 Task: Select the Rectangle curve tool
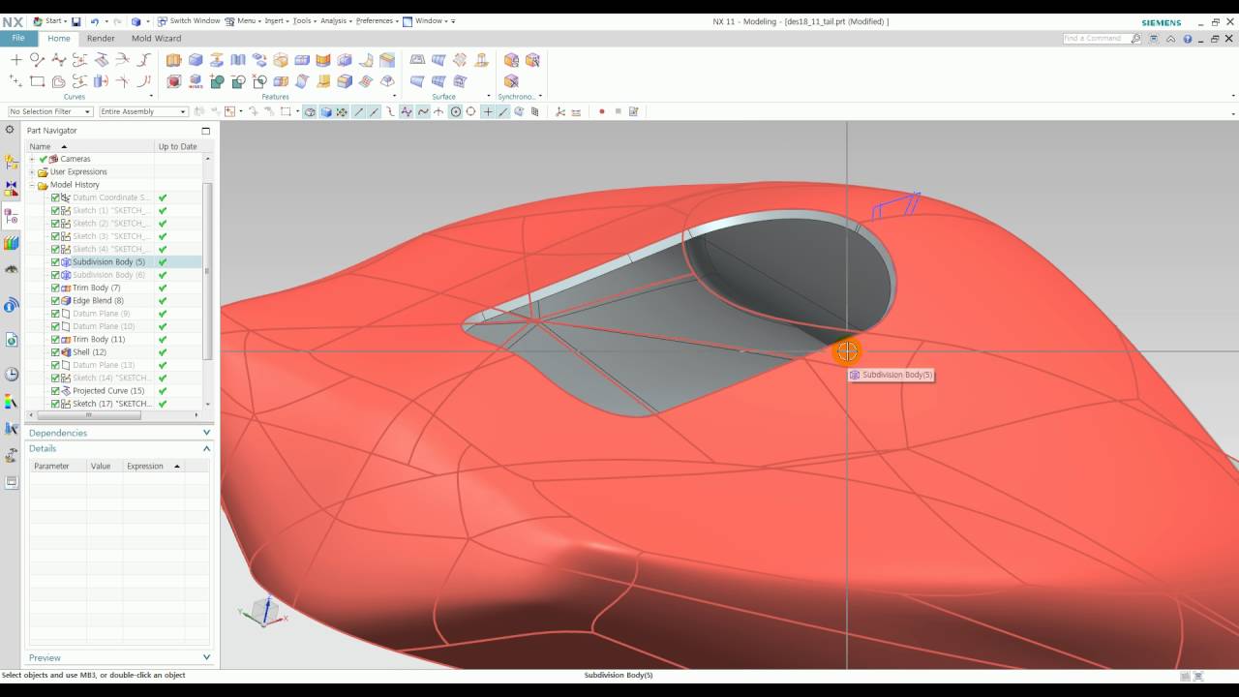(x=37, y=81)
